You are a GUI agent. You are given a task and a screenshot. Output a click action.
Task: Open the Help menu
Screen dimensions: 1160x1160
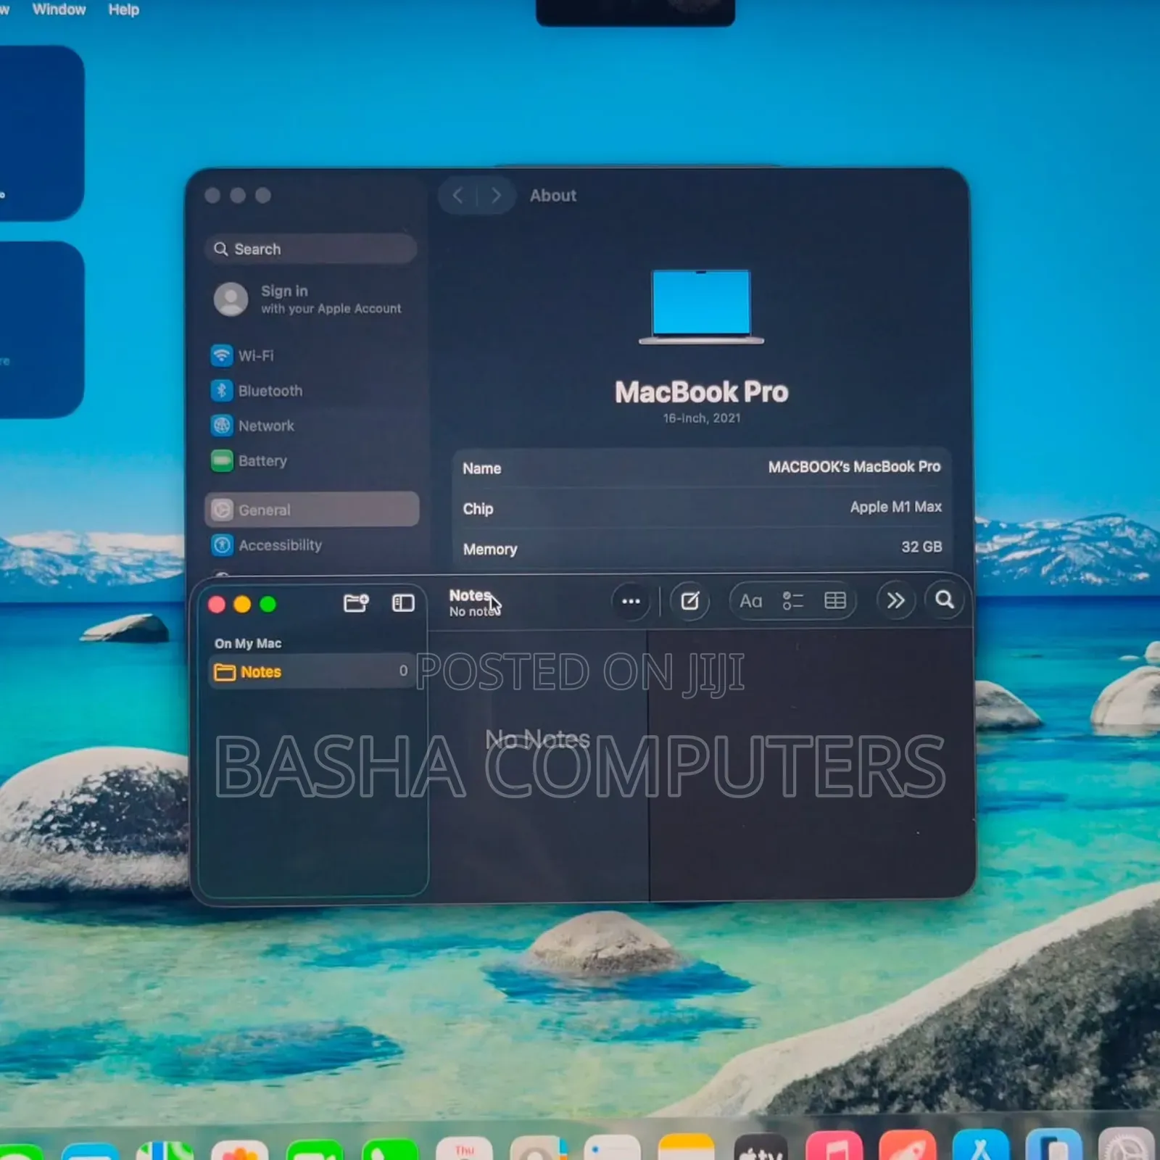(124, 9)
